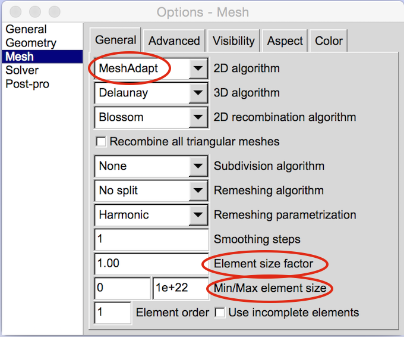
Task: Click the Smoothing steps input field
Action: tap(151, 239)
